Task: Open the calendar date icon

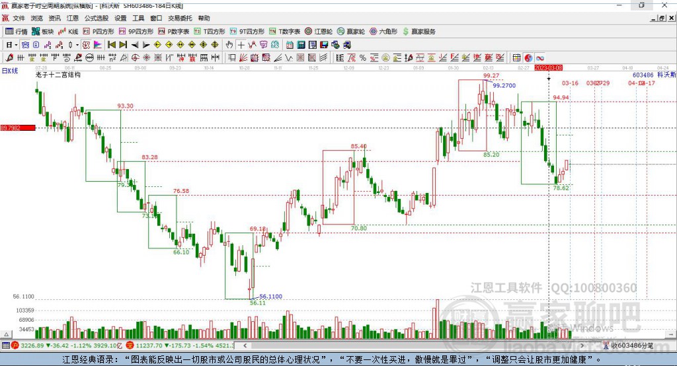Action: pyautogui.click(x=290, y=44)
